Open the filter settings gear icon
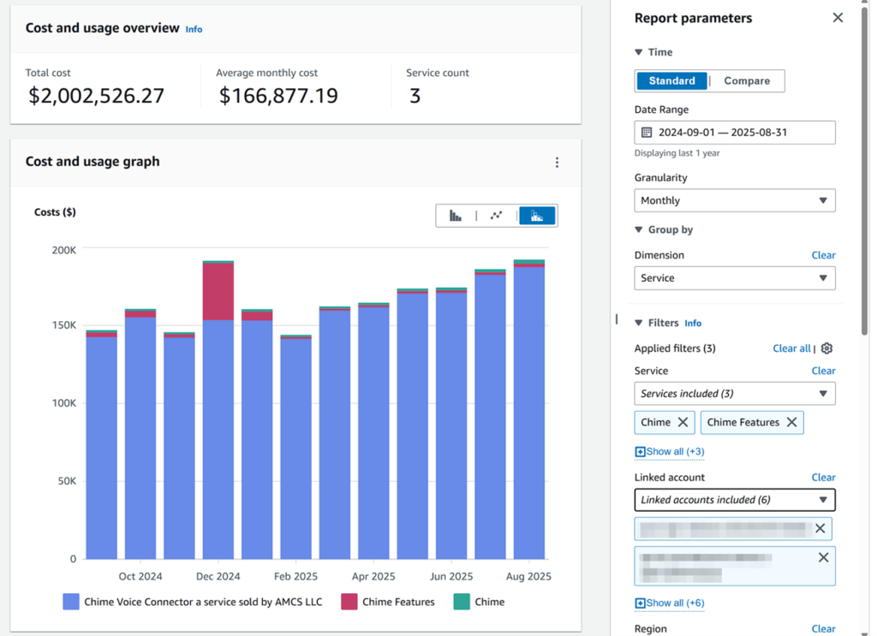The image size is (877, 636). pyautogui.click(x=826, y=348)
